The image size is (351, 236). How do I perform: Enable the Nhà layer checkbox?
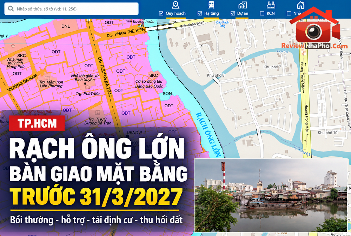tap(289, 13)
